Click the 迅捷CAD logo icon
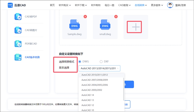Image resolution: width=194 pixels, height=112 pixels. tap(10, 5)
